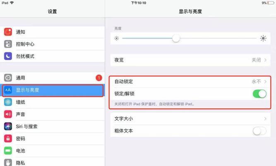The height and width of the screenshot is (166, 276).
Task: Select 墙纸 in settings list
Action: point(53,102)
